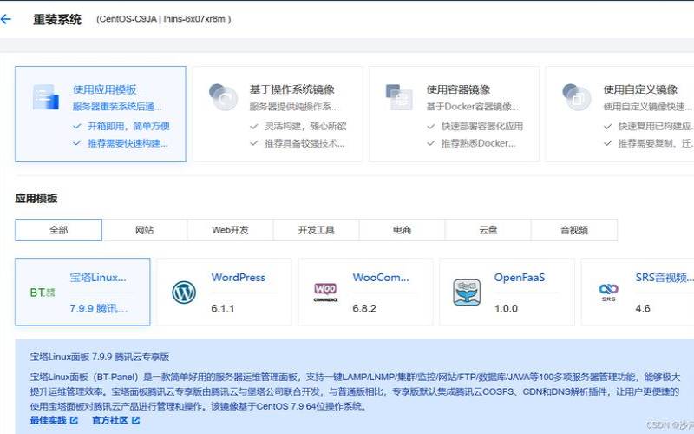Select the 宝塔Linux面板 BT logo icon

(x=43, y=293)
